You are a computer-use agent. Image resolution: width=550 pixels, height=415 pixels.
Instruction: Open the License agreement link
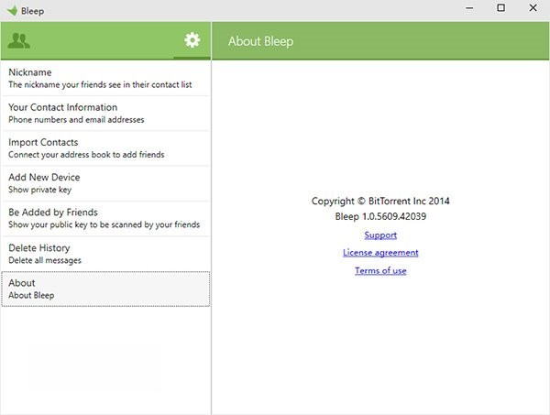(380, 253)
